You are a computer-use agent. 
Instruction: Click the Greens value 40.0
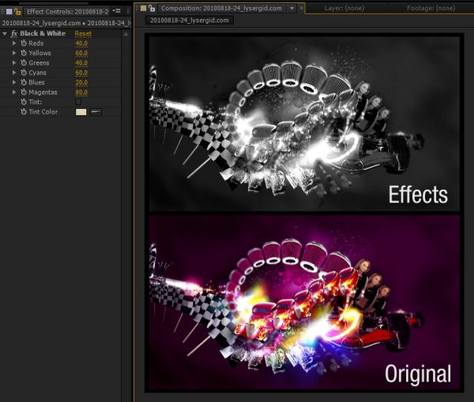(81, 63)
